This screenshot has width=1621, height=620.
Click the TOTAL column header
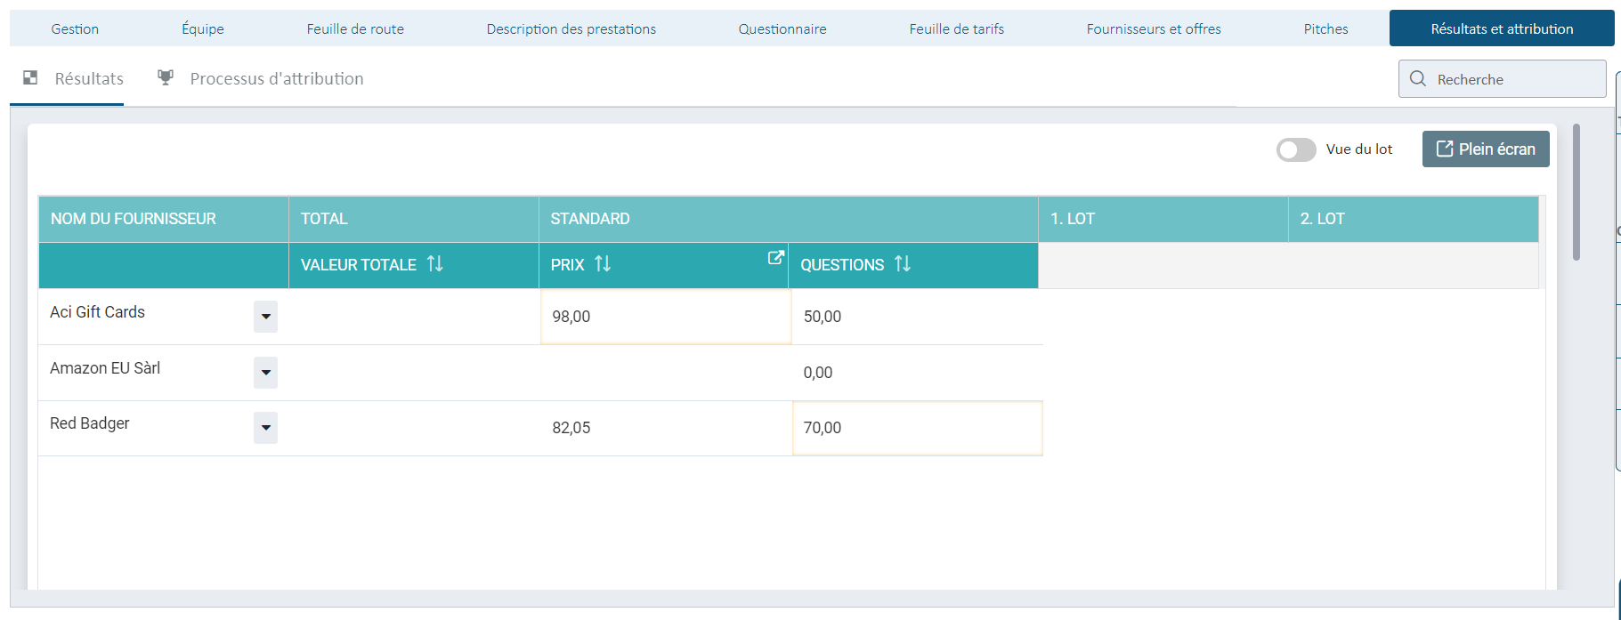413,219
